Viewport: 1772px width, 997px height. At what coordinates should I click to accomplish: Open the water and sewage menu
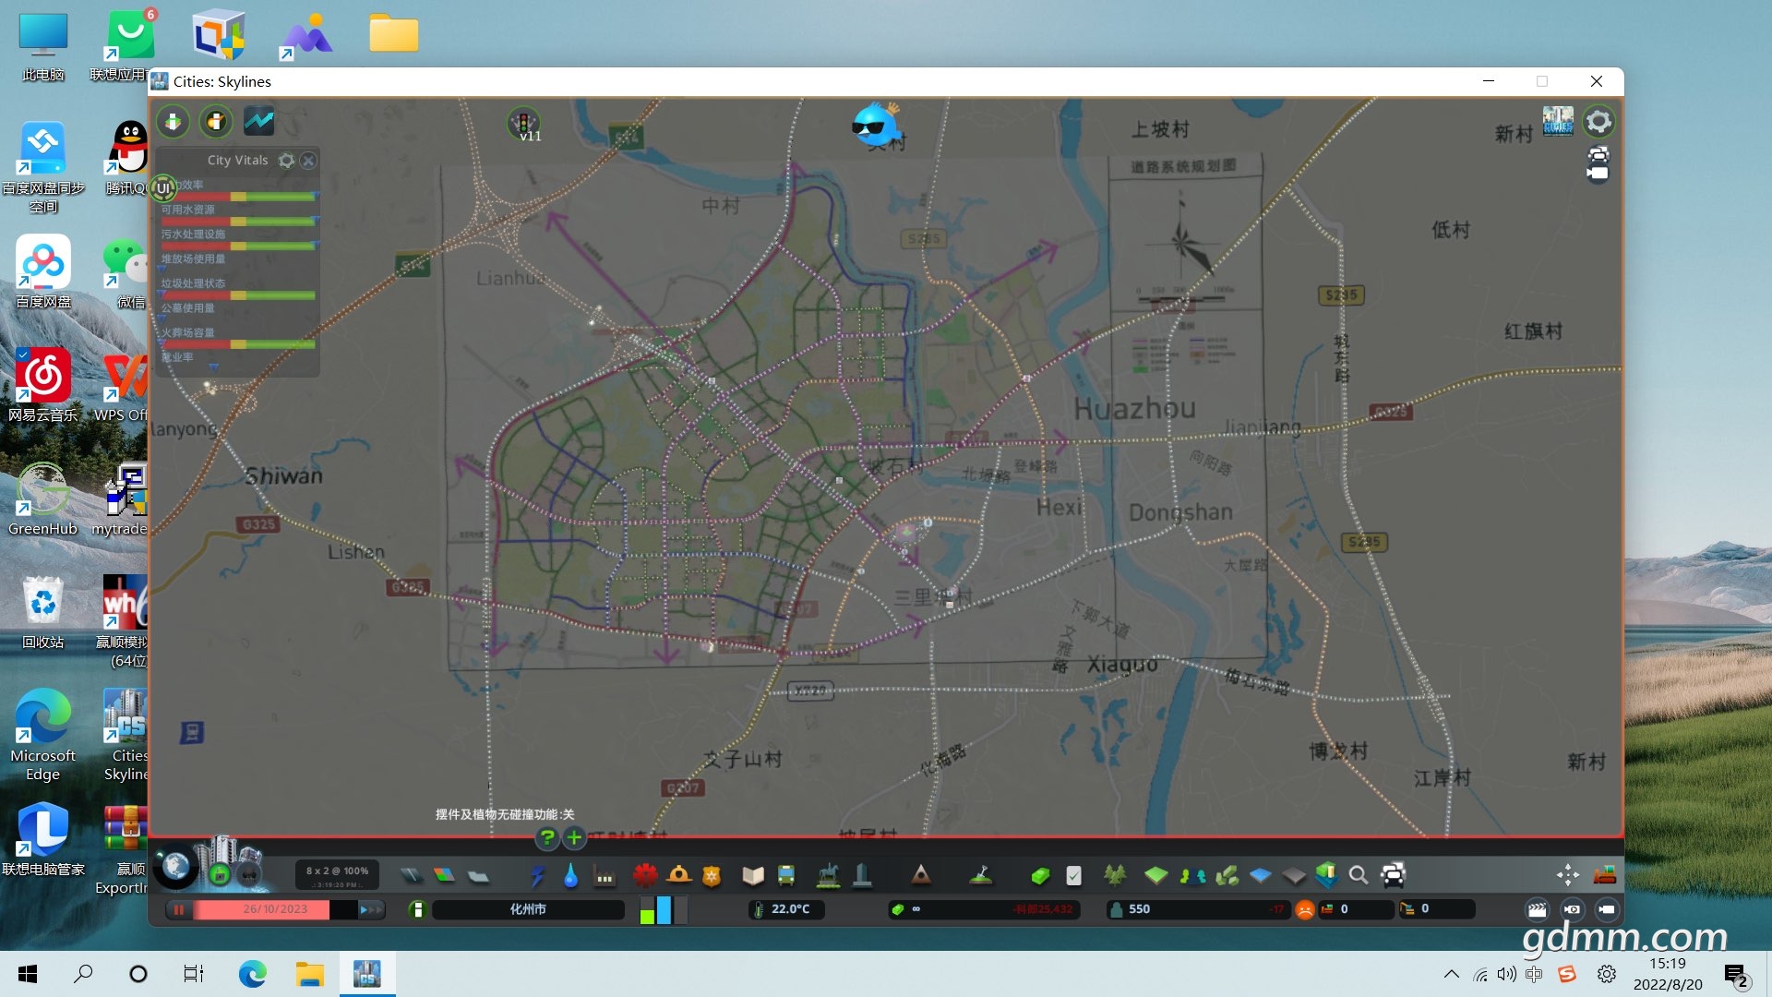click(x=570, y=875)
